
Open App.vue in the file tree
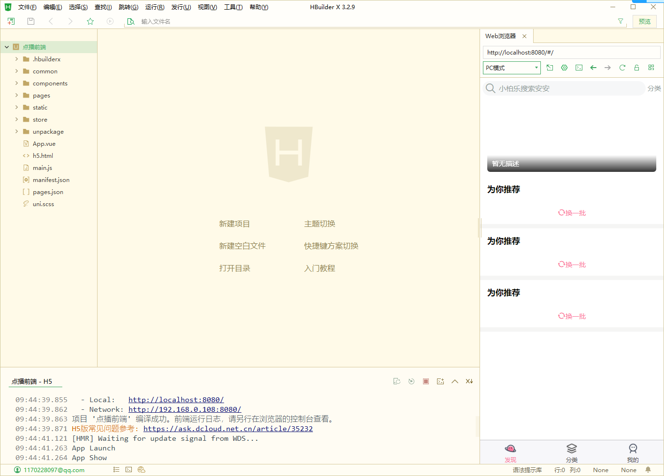pyautogui.click(x=44, y=144)
